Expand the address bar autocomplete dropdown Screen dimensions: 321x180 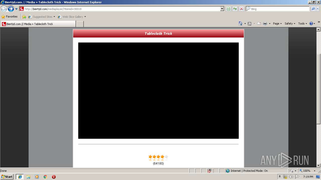[222, 9]
